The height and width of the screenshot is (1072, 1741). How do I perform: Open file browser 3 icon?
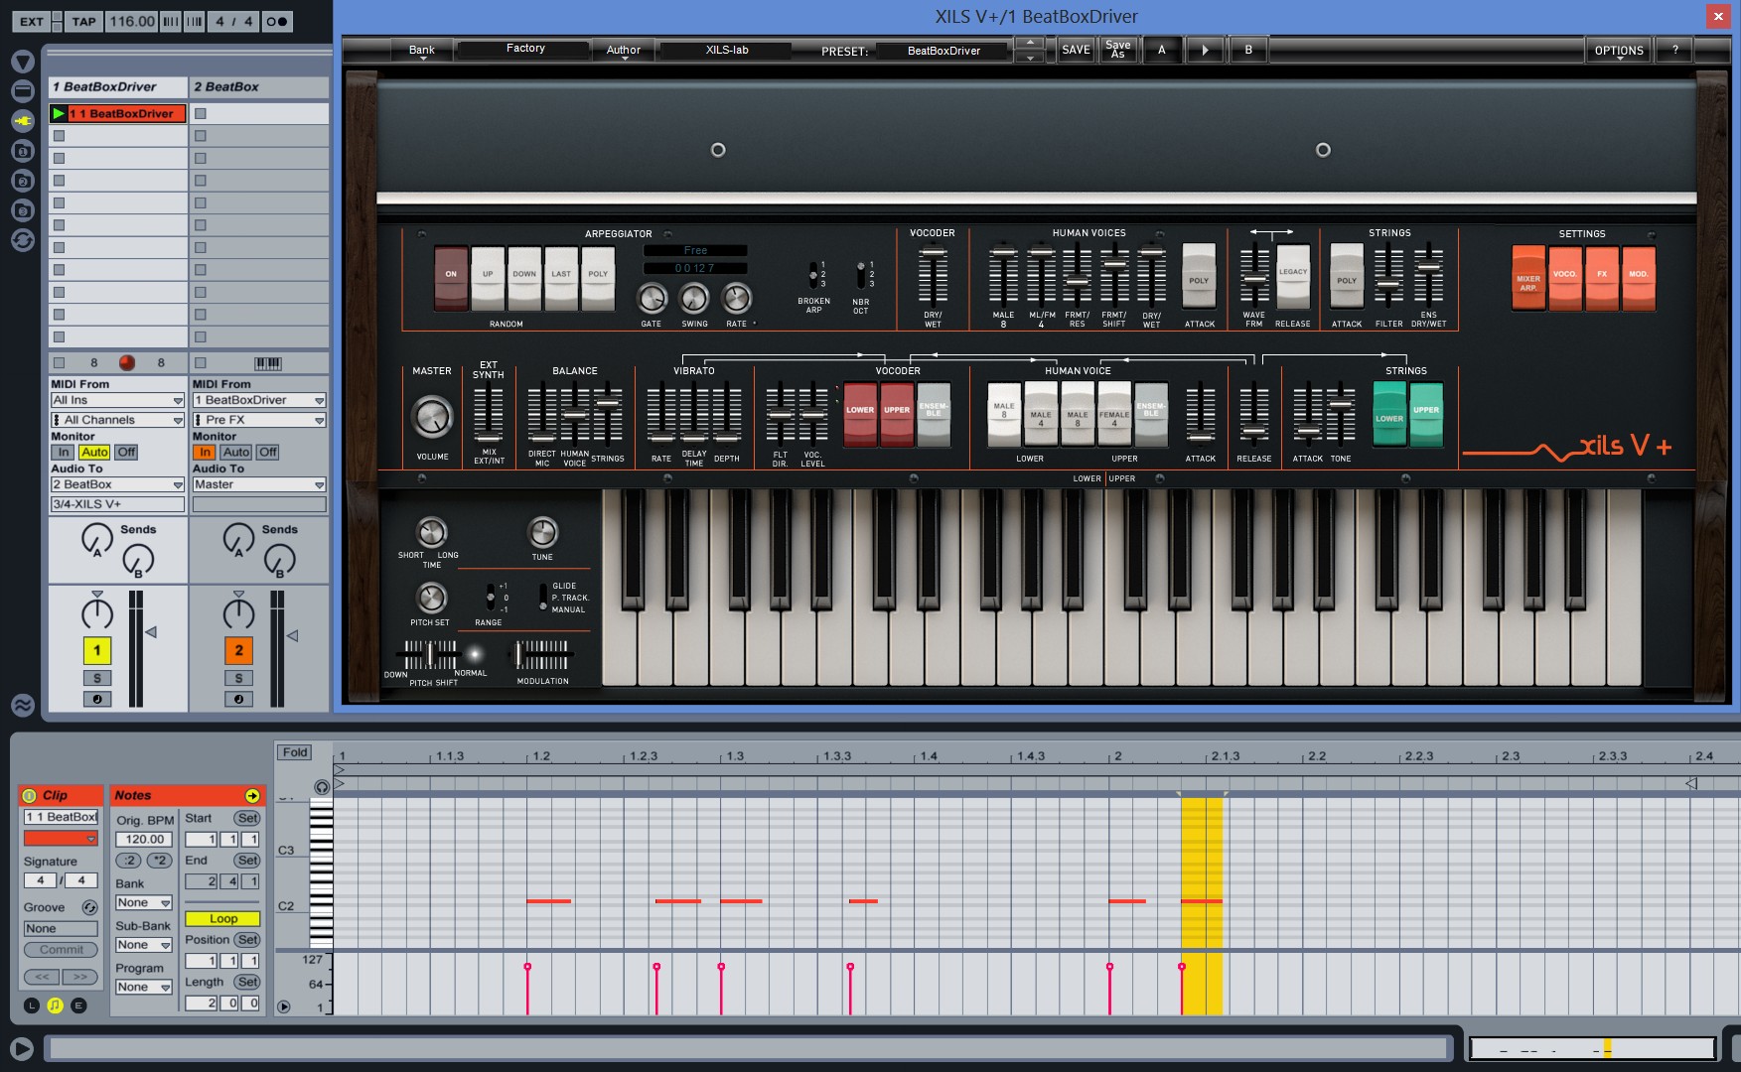pyautogui.click(x=23, y=209)
